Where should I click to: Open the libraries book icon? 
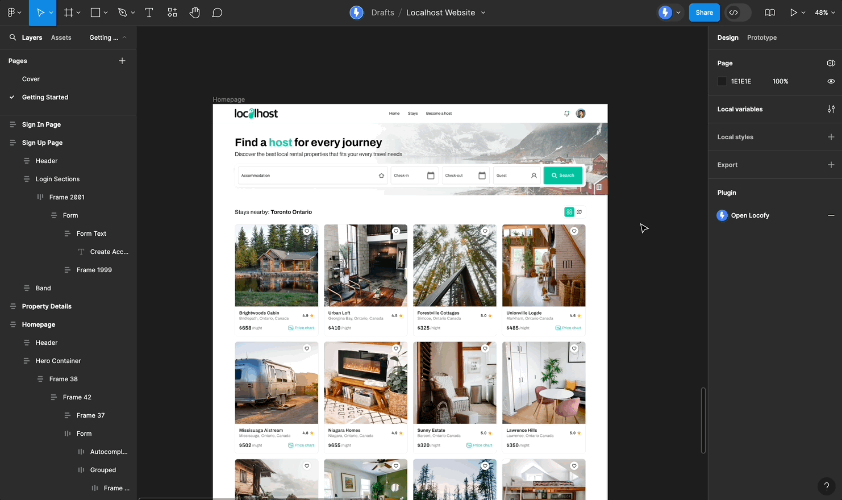[770, 13]
